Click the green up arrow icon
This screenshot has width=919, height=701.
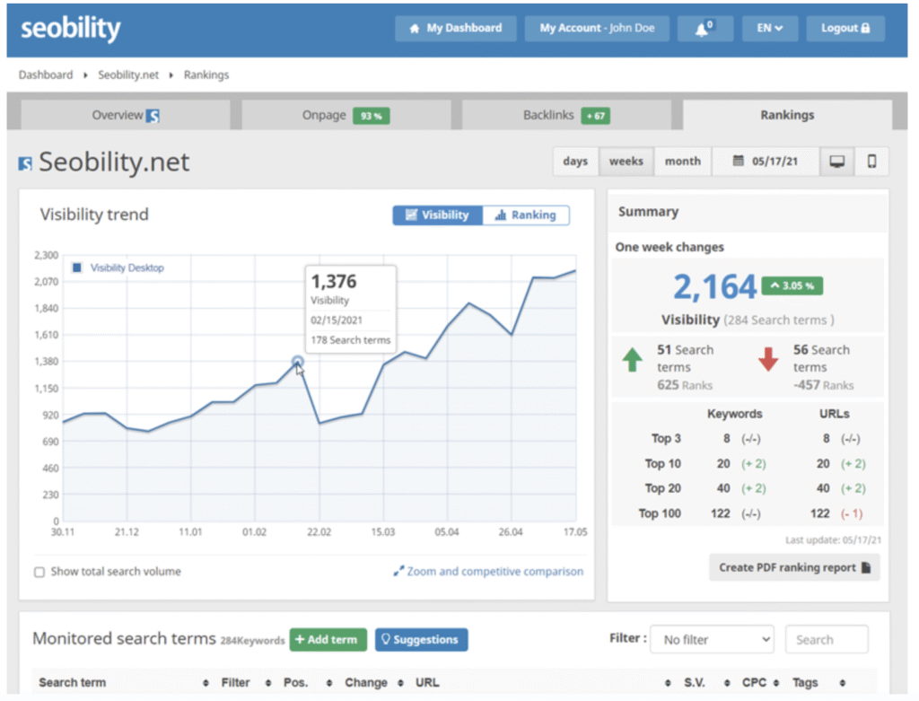pos(633,360)
